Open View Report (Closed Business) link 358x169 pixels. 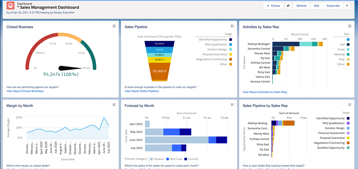click(x=25, y=91)
